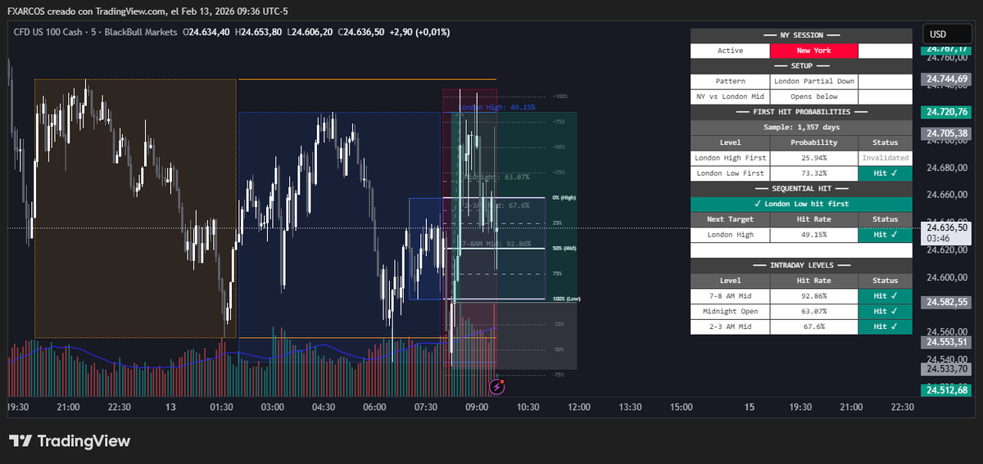This screenshot has width=983, height=464.
Task: Click the London Partial Down pattern cell
Action: click(x=814, y=81)
